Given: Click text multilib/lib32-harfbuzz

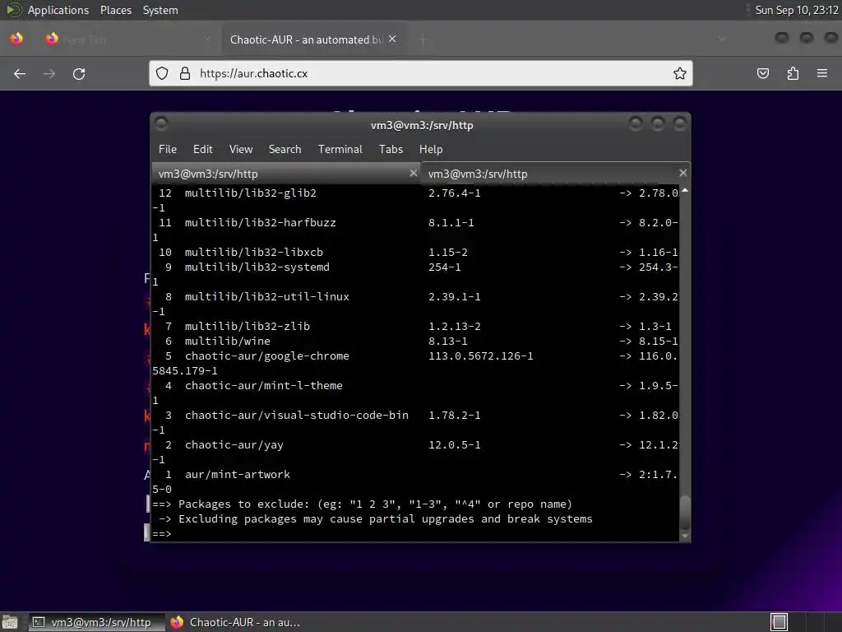Looking at the screenshot, I should [261, 222].
